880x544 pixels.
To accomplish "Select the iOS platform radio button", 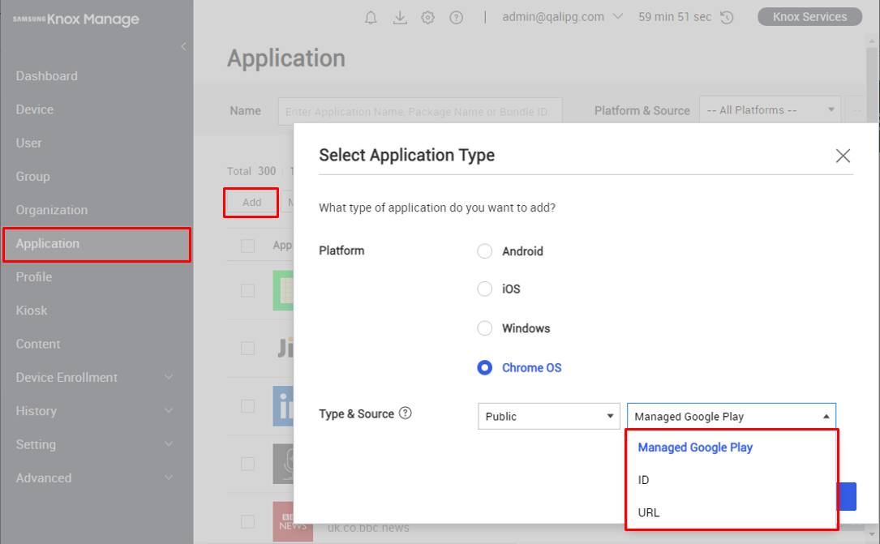I will [x=485, y=289].
